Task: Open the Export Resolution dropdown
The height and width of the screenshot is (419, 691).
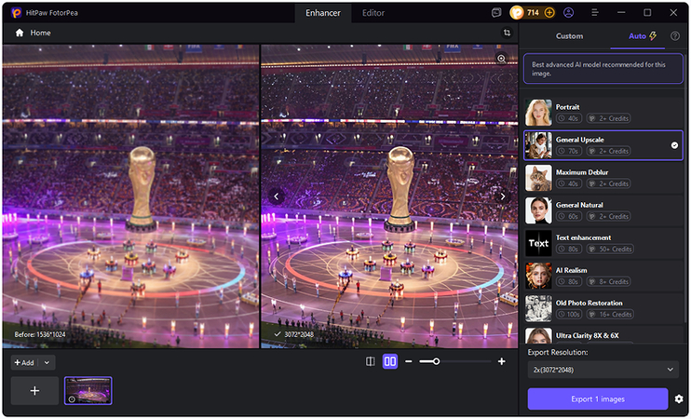Action: [x=603, y=370]
